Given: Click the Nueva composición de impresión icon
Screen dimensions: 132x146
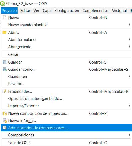Looking at the screenshot, I should click(x=5, y=113).
